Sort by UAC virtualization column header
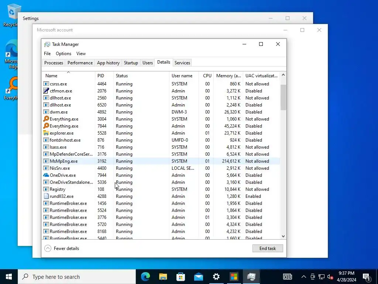The image size is (378, 284). (262, 75)
